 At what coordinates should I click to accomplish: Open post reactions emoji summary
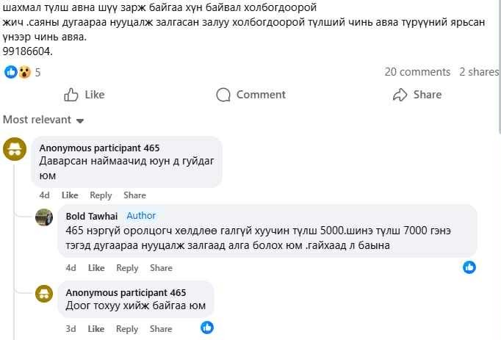point(18,72)
